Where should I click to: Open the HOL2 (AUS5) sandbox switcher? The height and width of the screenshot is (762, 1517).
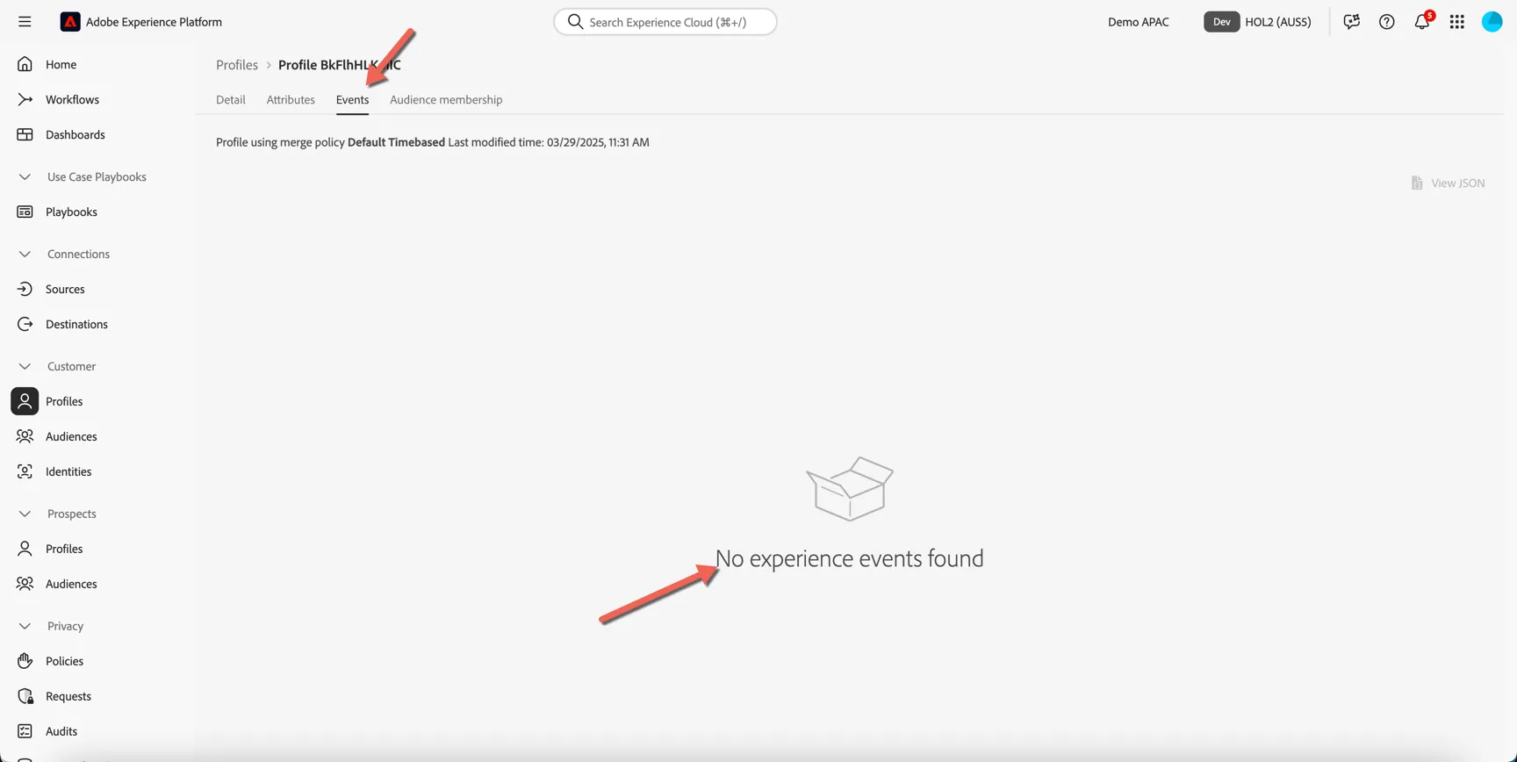(x=1258, y=22)
